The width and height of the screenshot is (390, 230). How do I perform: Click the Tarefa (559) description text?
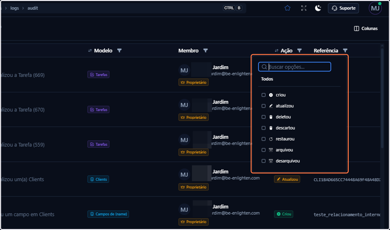[x=23, y=145]
